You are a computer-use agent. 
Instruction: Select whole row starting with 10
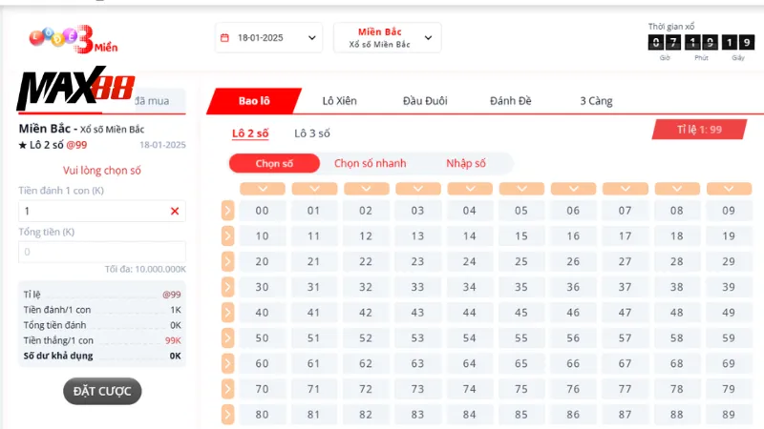[227, 235]
